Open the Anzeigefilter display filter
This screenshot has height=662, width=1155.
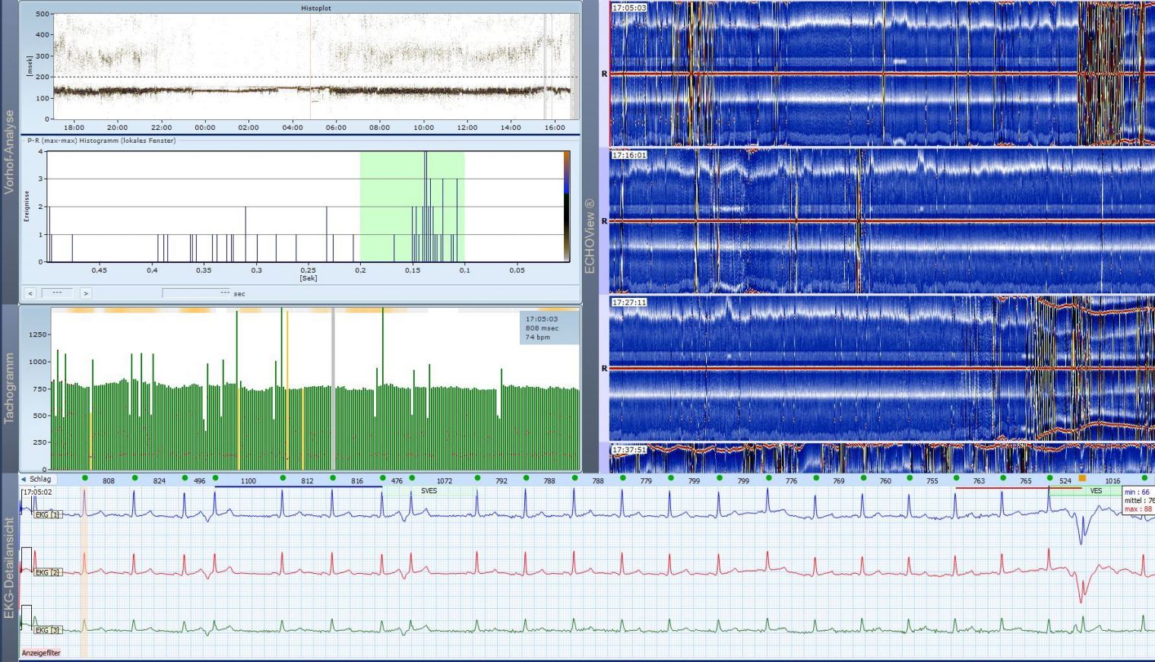(x=41, y=653)
